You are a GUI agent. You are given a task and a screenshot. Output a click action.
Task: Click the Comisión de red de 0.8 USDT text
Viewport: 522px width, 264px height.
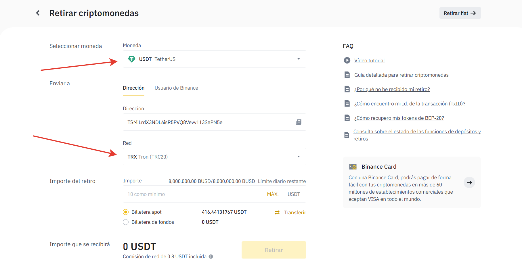165,257
